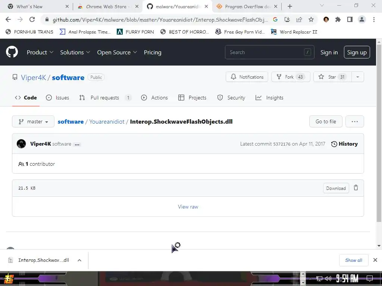Open a new browser tab

[289, 6]
